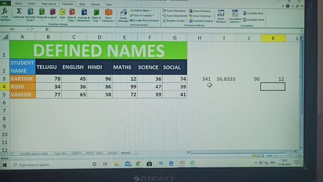Open Date & Time functions

coord(72,15)
